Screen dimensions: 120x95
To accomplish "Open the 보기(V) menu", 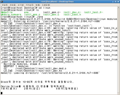I will 21,5.
